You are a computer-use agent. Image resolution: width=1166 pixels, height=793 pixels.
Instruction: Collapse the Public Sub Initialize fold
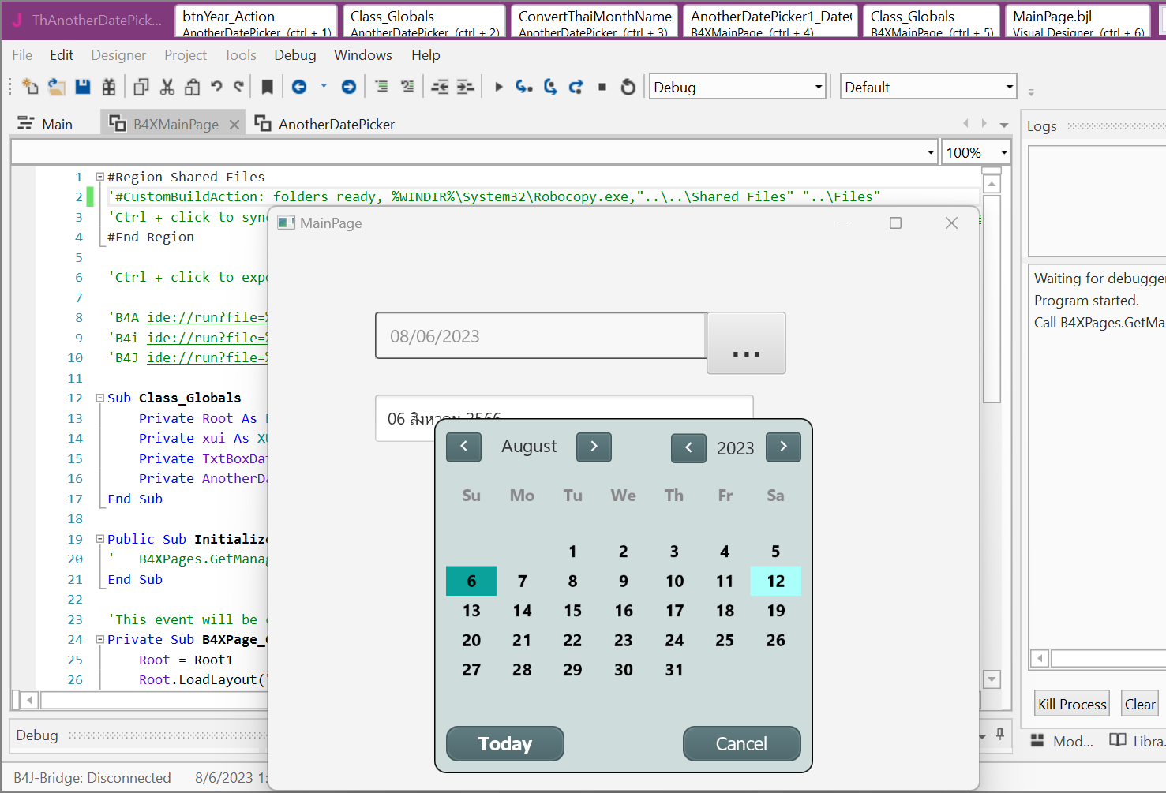pyautogui.click(x=100, y=539)
